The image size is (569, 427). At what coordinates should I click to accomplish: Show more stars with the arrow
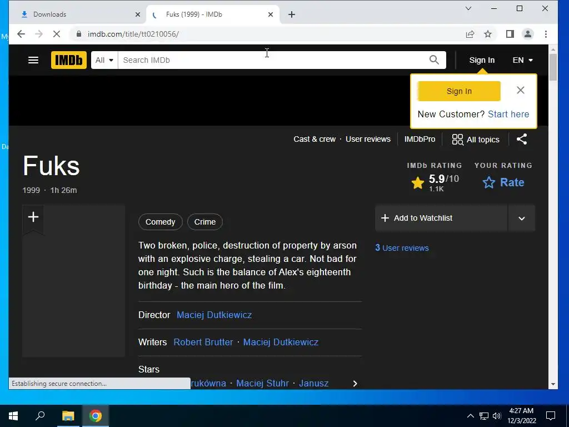coord(355,384)
